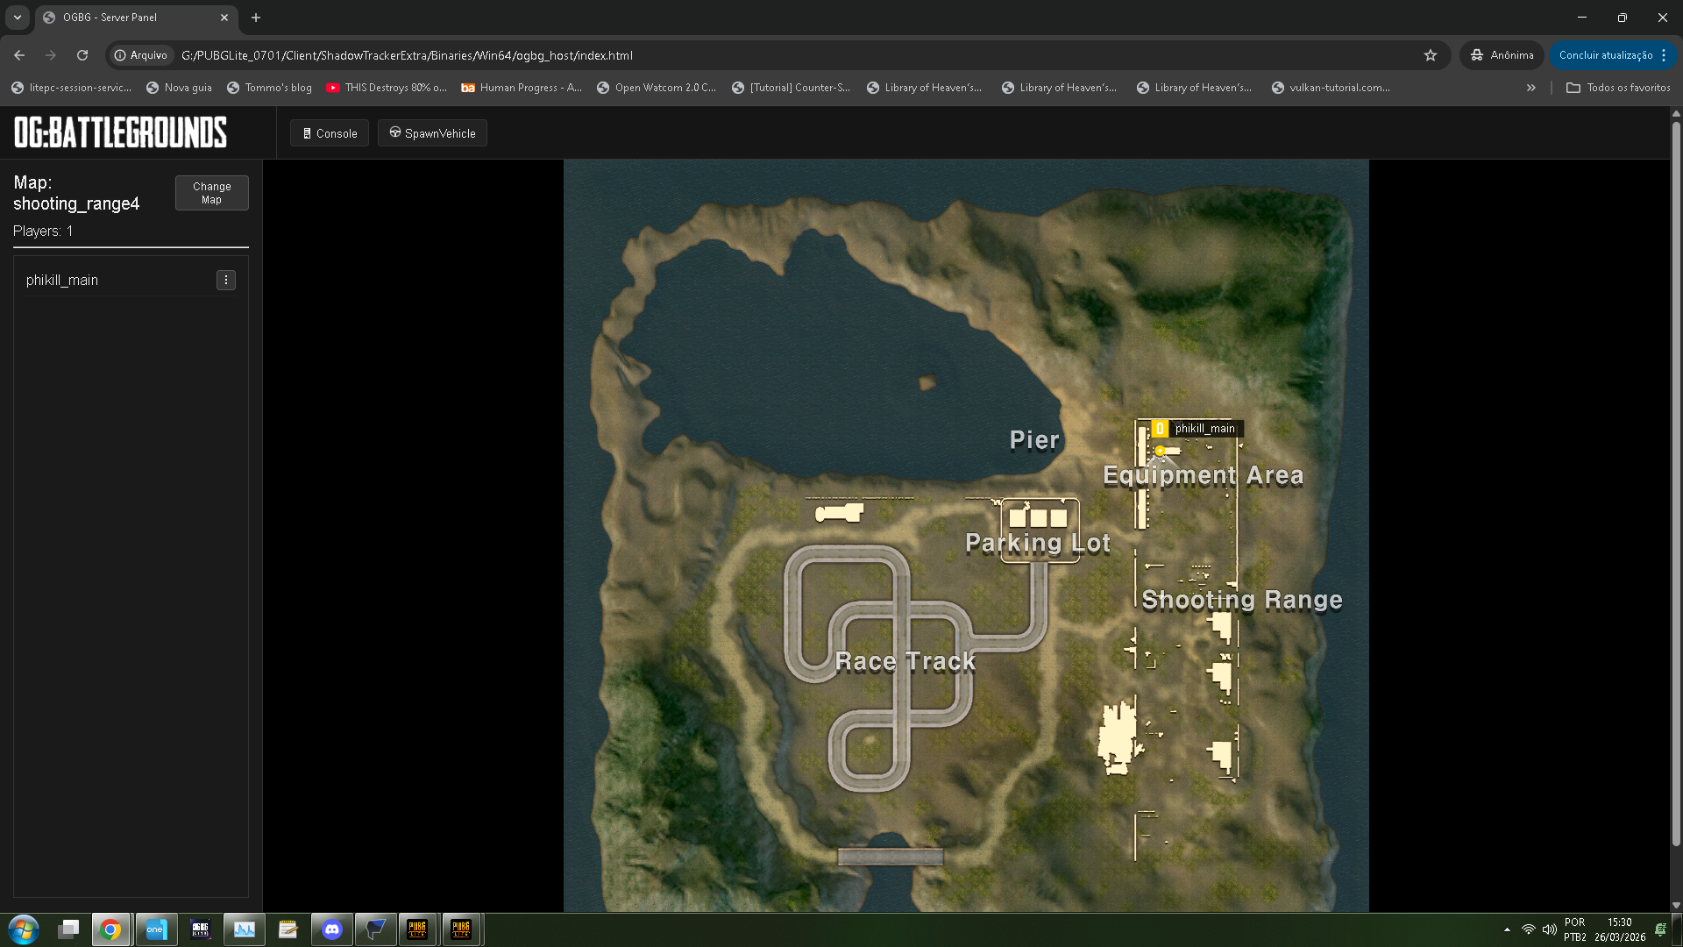This screenshot has height=947, width=1683.
Task: Click the Change Map button
Action: pyautogui.click(x=212, y=193)
